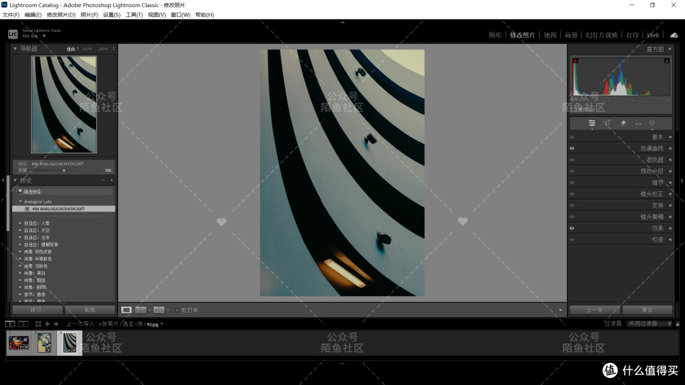
Task: Open the grid view icon above filmstrip
Action: tap(38, 324)
